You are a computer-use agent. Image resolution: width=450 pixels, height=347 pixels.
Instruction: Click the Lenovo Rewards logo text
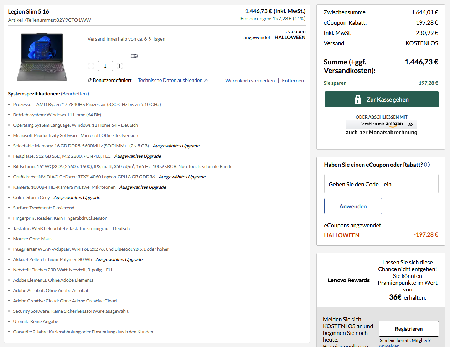coord(348,280)
